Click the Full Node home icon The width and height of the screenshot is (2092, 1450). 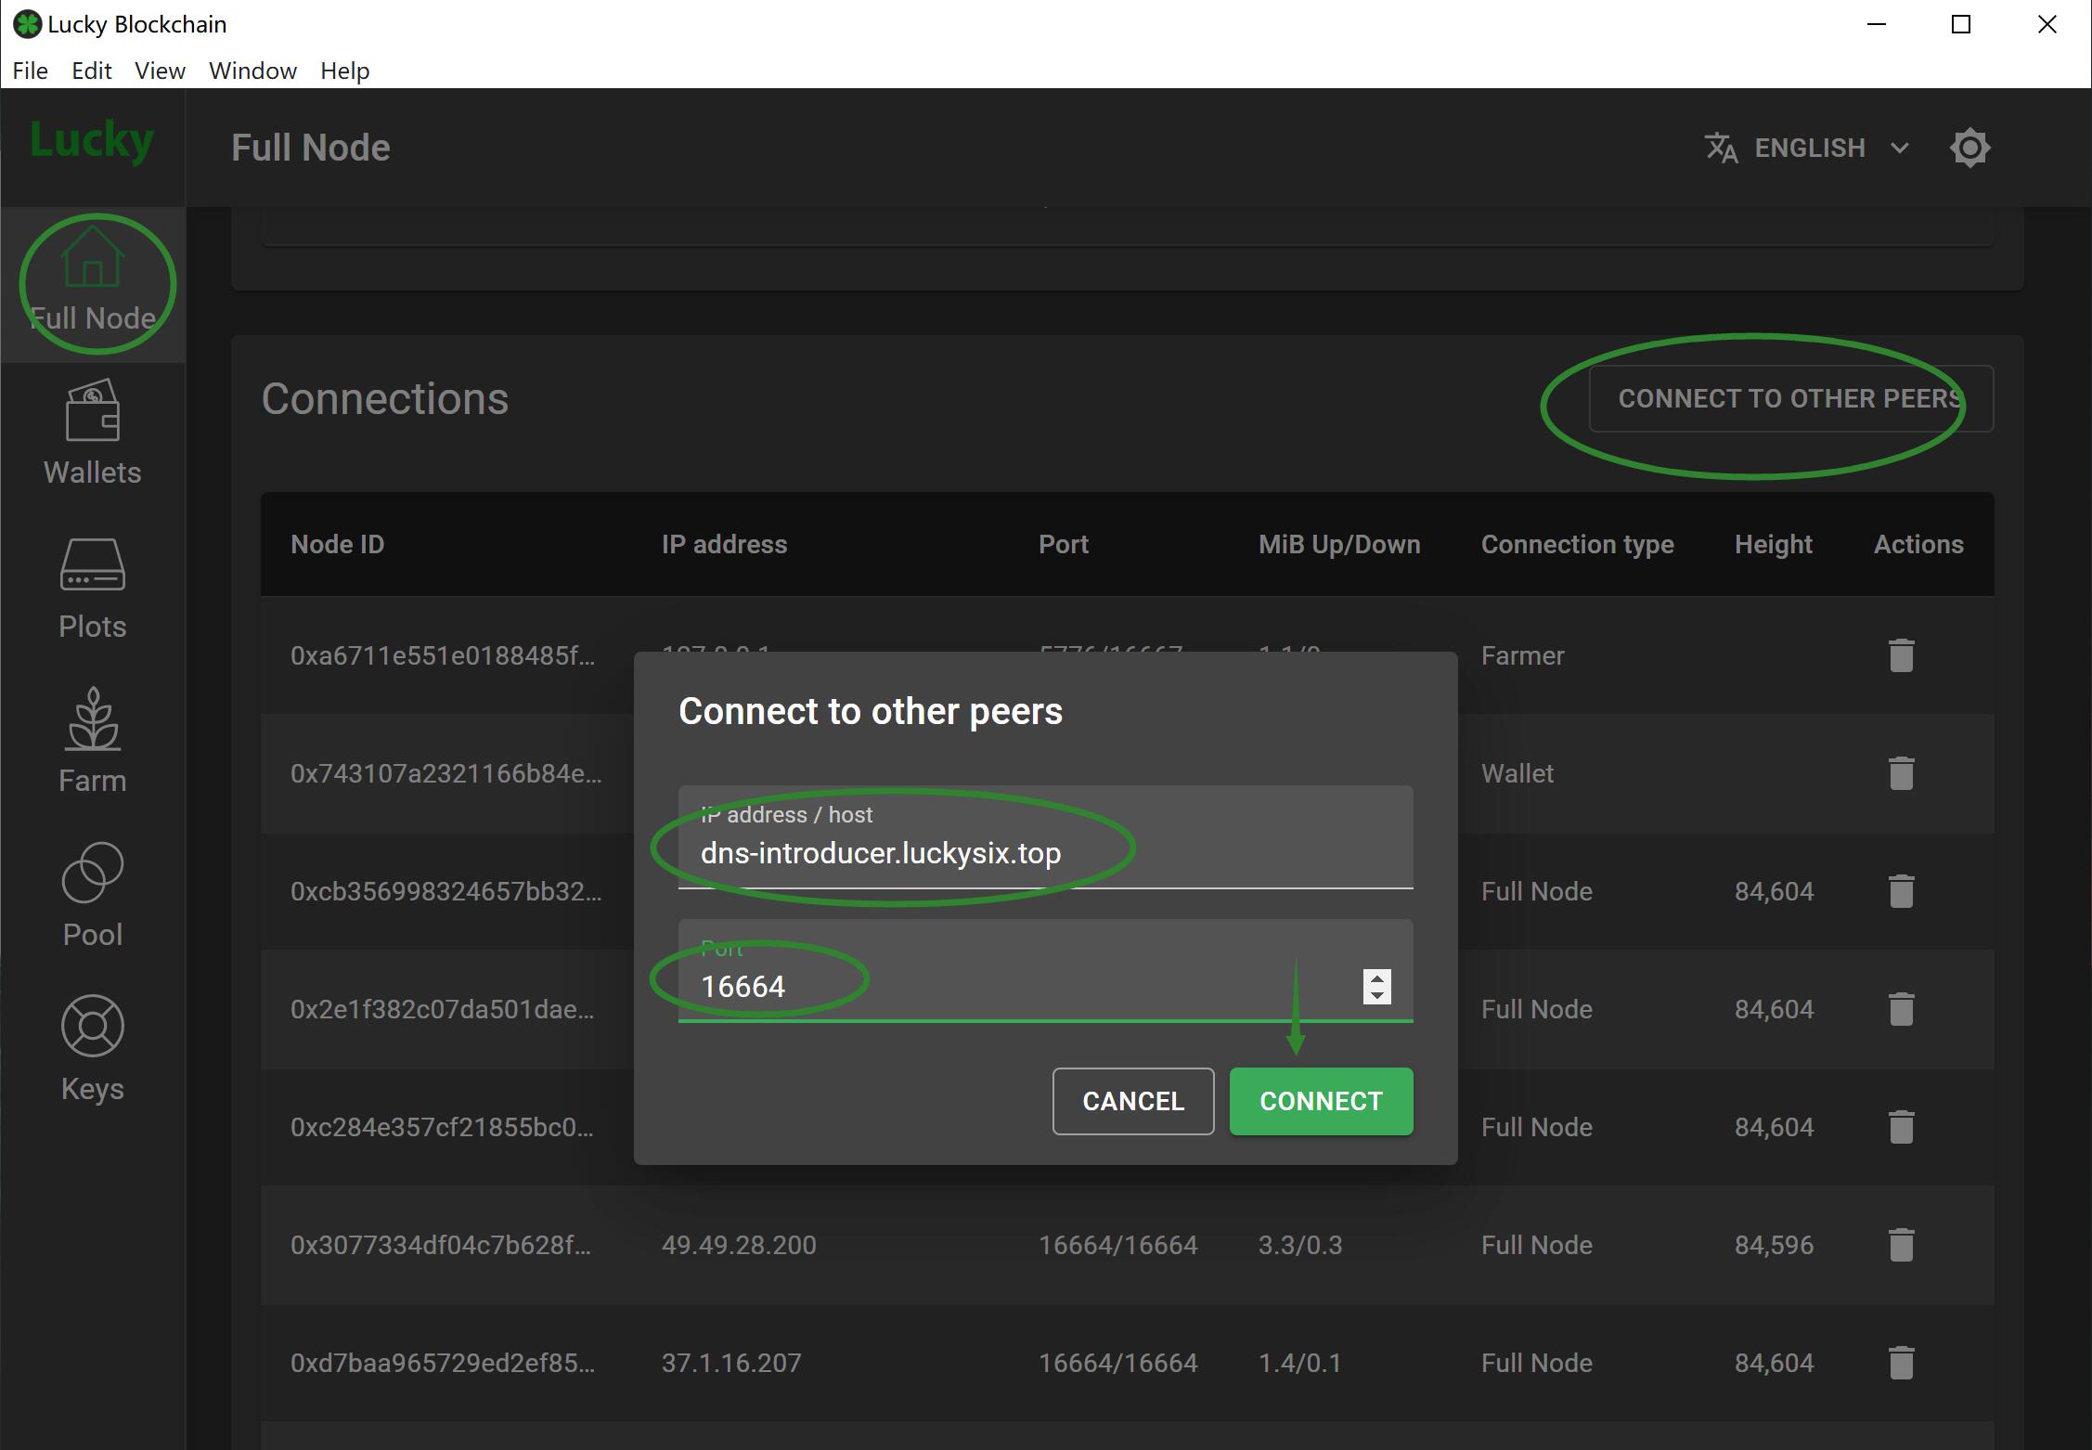coord(92,259)
